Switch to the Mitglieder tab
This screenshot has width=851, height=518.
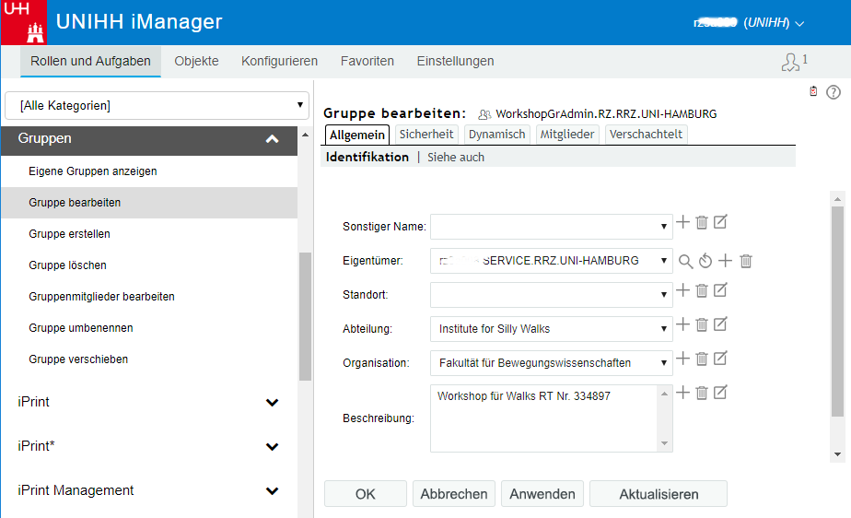click(x=567, y=135)
